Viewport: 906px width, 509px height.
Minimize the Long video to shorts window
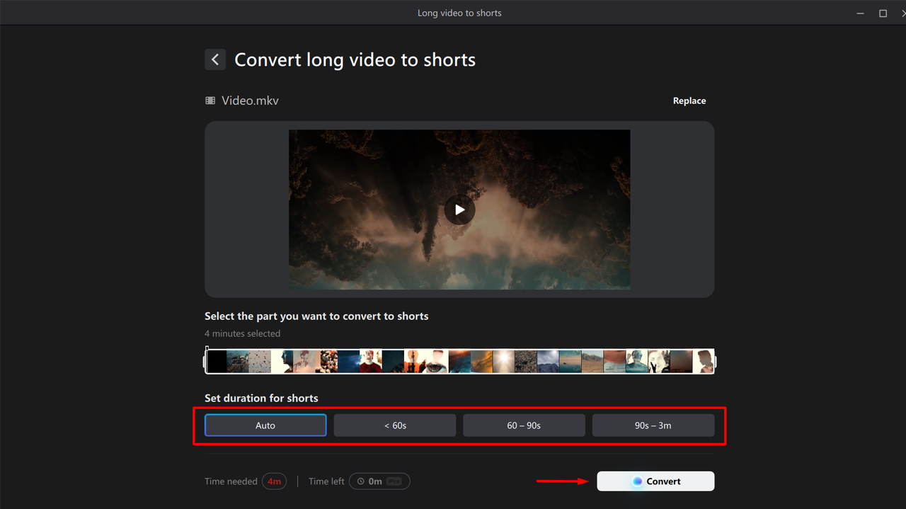coord(860,13)
